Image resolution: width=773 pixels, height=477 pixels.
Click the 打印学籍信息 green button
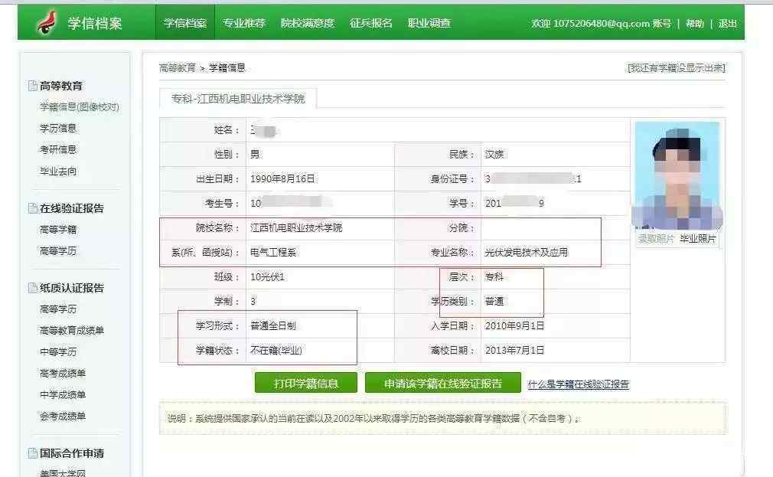click(x=305, y=384)
